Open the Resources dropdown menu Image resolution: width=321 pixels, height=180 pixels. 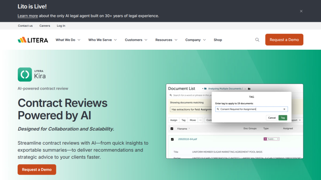click(167, 40)
